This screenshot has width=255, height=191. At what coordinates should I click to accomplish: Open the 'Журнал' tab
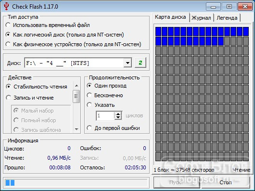coord(201,18)
